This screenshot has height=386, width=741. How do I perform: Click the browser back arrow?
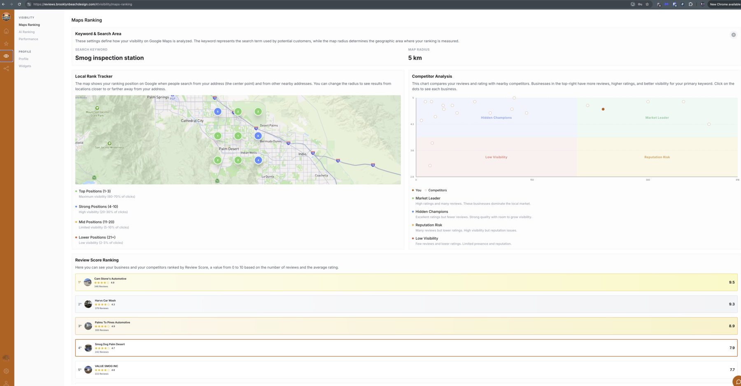point(4,4)
